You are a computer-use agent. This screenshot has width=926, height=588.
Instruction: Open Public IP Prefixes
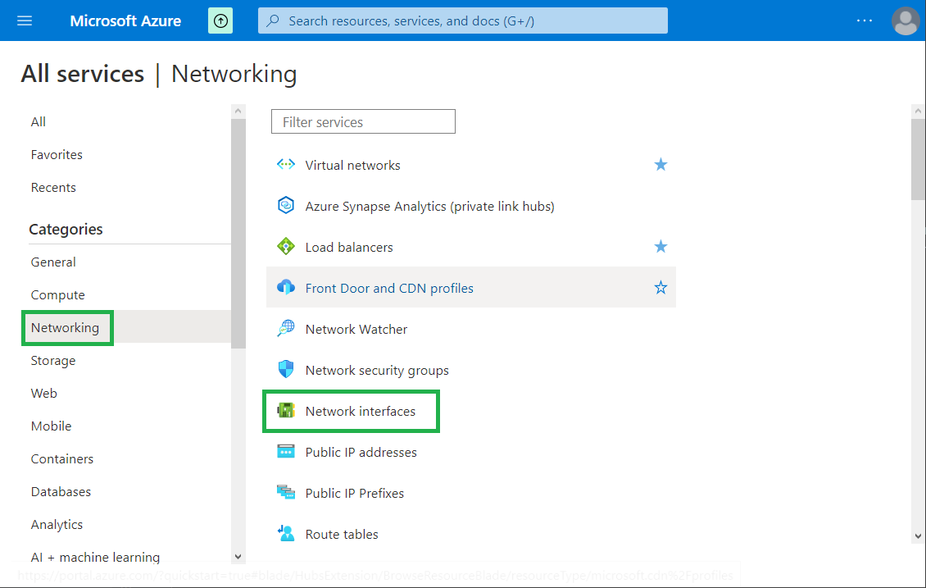[x=354, y=493]
